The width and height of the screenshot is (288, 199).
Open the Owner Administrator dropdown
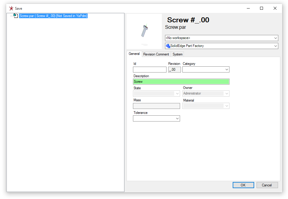tap(206, 93)
